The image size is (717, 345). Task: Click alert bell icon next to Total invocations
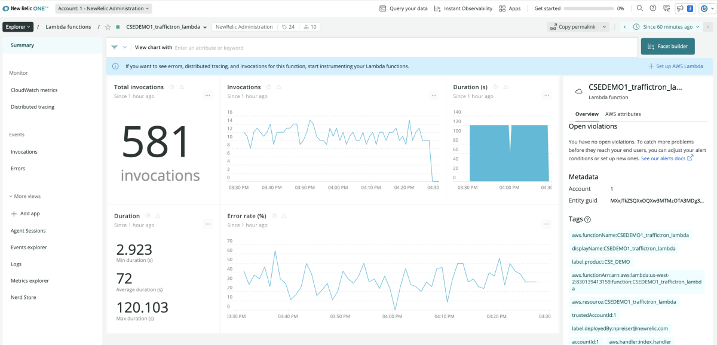pyautogui.click(x=182, y=87)
